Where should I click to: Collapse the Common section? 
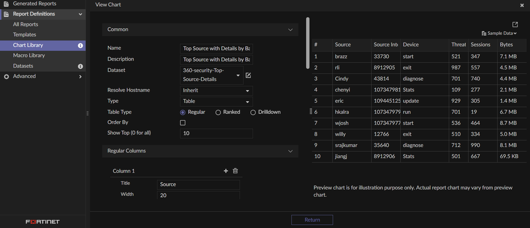click(x=290, y=30)
